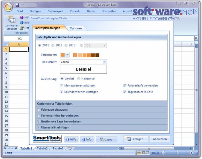Screen dimensions: 202x159
Task: Select the Normal view icon in status bar
Action: point(139,153)
